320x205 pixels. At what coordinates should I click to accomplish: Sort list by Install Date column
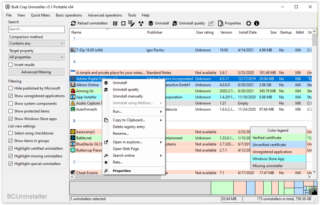pyautogui.click(x=248, y=32)
